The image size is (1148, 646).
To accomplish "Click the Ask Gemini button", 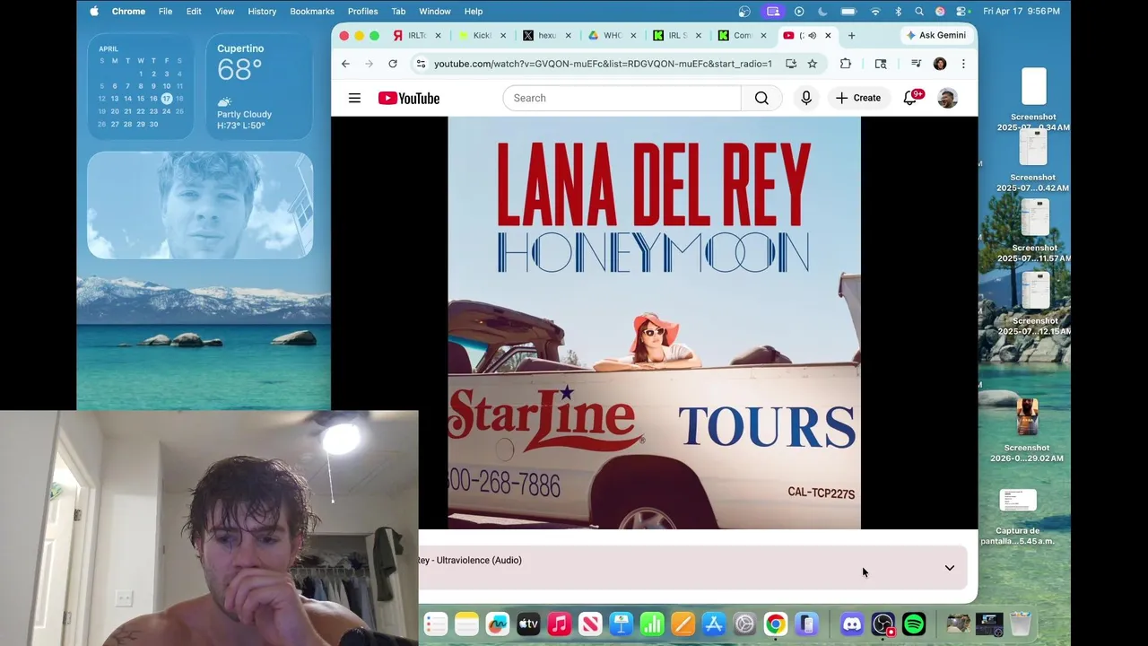I will (x=936, y=35).
